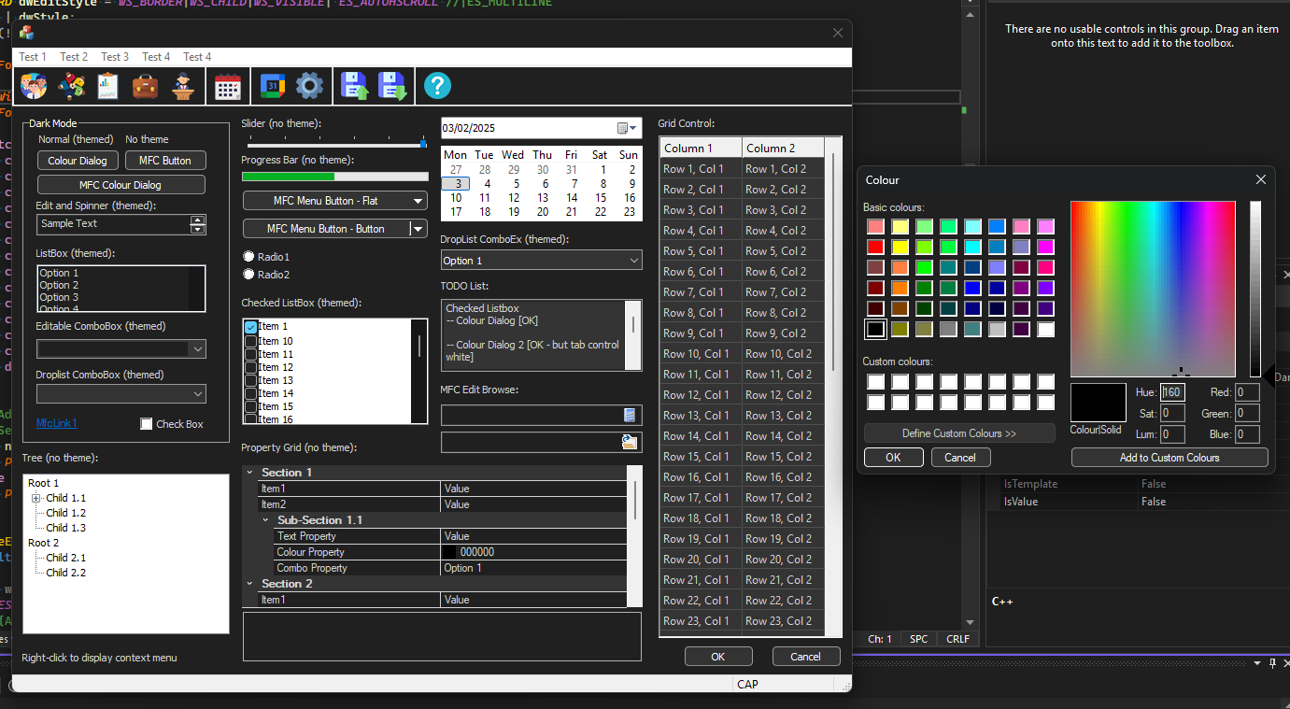The width and height of the screenshot is (1290, 709).
Task: Click the calculator icon in MFC Edit Browse
Action: (x=631, y=415)
